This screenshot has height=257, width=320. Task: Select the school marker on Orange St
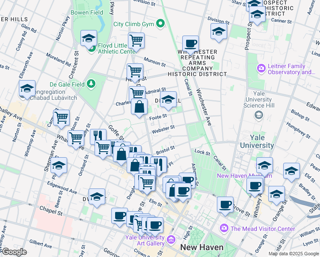[276, 195]
